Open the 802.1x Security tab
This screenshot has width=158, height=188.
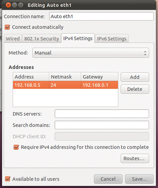tap(42, 39)
